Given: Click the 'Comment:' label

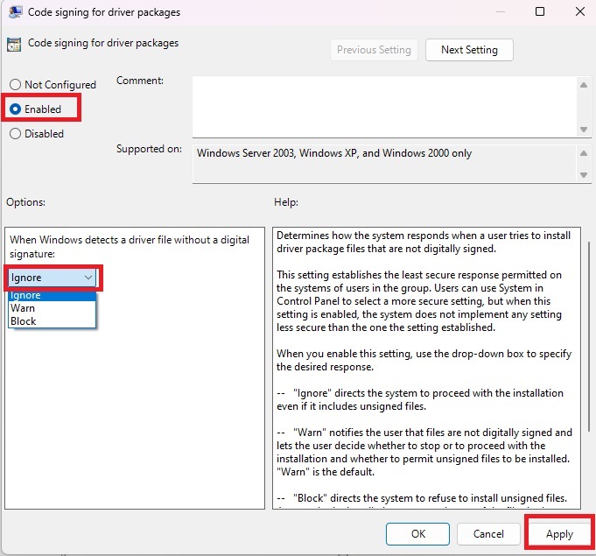Looking at the screenshot, I should click(140, 81).
